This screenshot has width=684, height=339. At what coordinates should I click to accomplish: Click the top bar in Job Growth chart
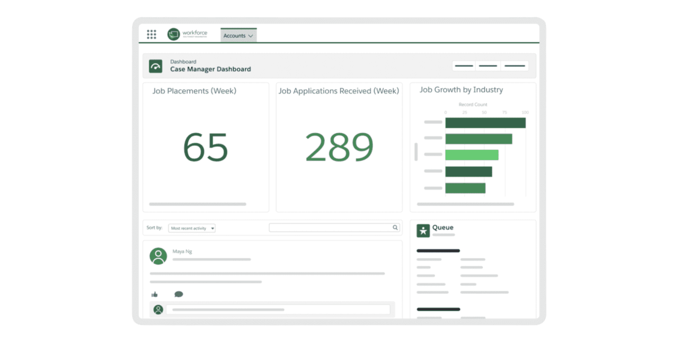(485, 123)
